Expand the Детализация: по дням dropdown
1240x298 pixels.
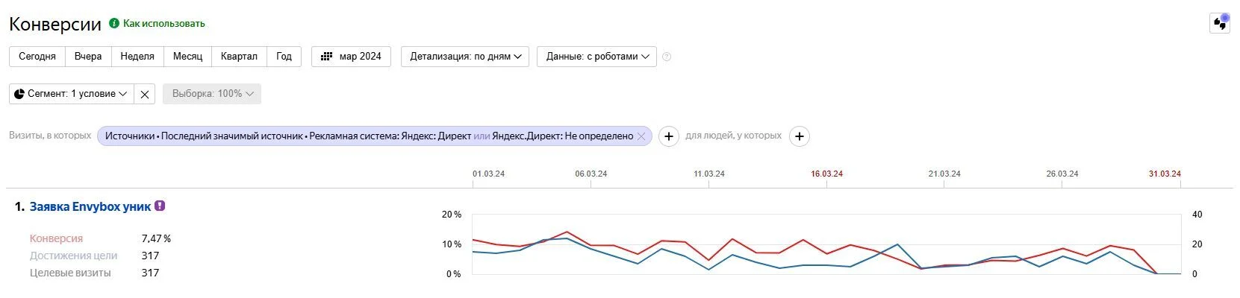(x=465, y=57)
